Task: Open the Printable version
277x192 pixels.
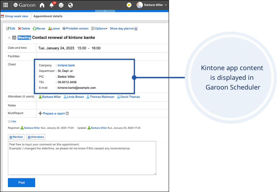Action: pos(75,28)
